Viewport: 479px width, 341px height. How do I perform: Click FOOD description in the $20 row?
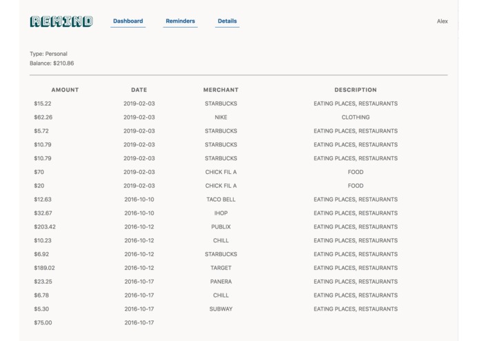pyautogui.click(x=356, y=186)
